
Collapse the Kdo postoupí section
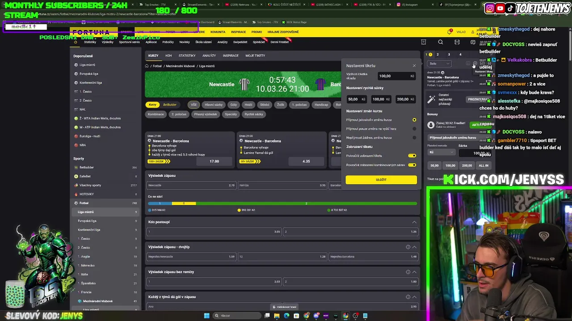(x=414, y=222)
